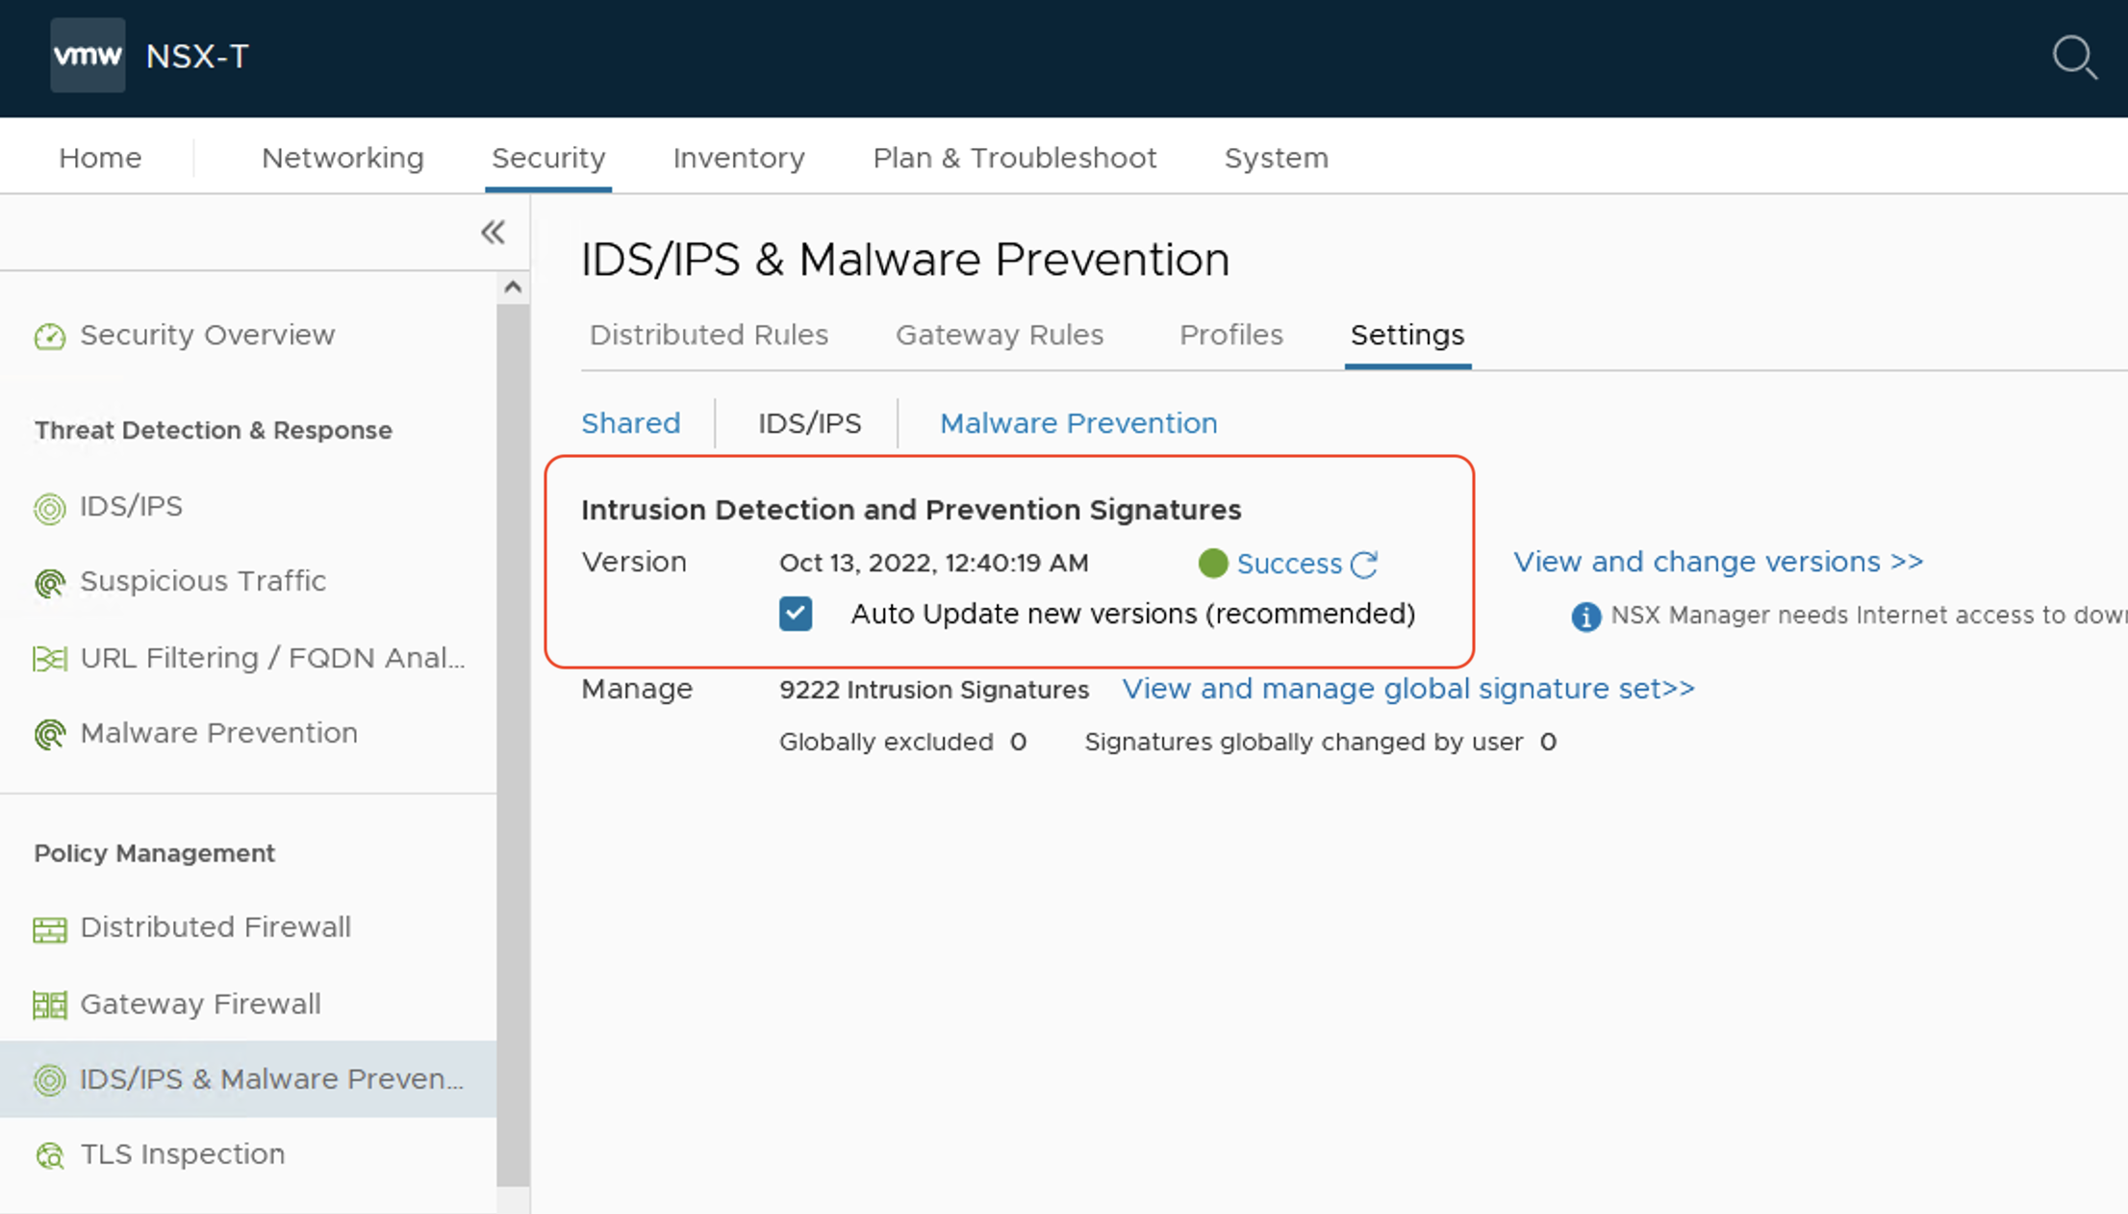
Task: Uncheck Auto Update new versions checkbox
Action: pyautogui.click(x=796, y=614)
